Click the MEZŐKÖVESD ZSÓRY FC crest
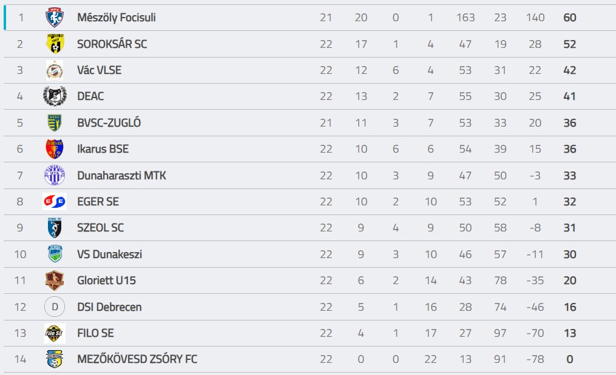This screenshot has width=616, height=375. click(55, 359)
